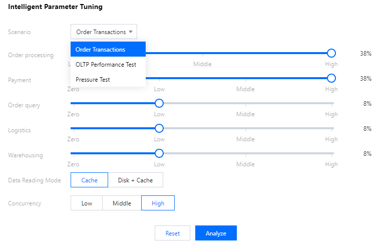This screenshot has height=245, width=377.
Task: Click the Order processing slider handle
Action: tap(331, 53)
